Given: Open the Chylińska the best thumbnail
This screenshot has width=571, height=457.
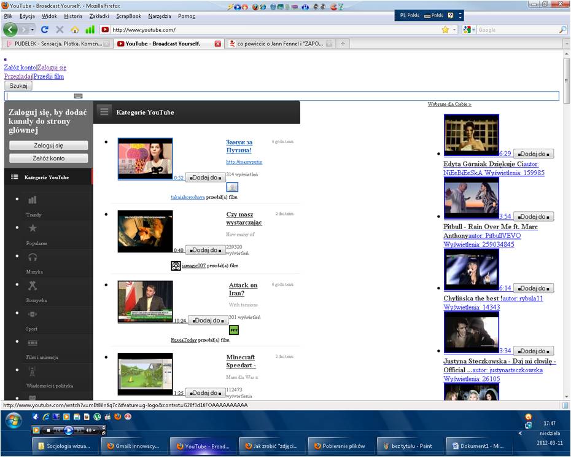Looking at the screenshot, I should [x=471, y=269].
